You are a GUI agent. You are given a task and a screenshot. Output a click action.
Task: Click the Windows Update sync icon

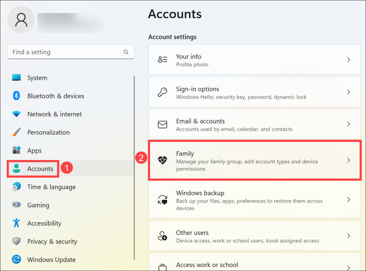(x=16, y=260)
